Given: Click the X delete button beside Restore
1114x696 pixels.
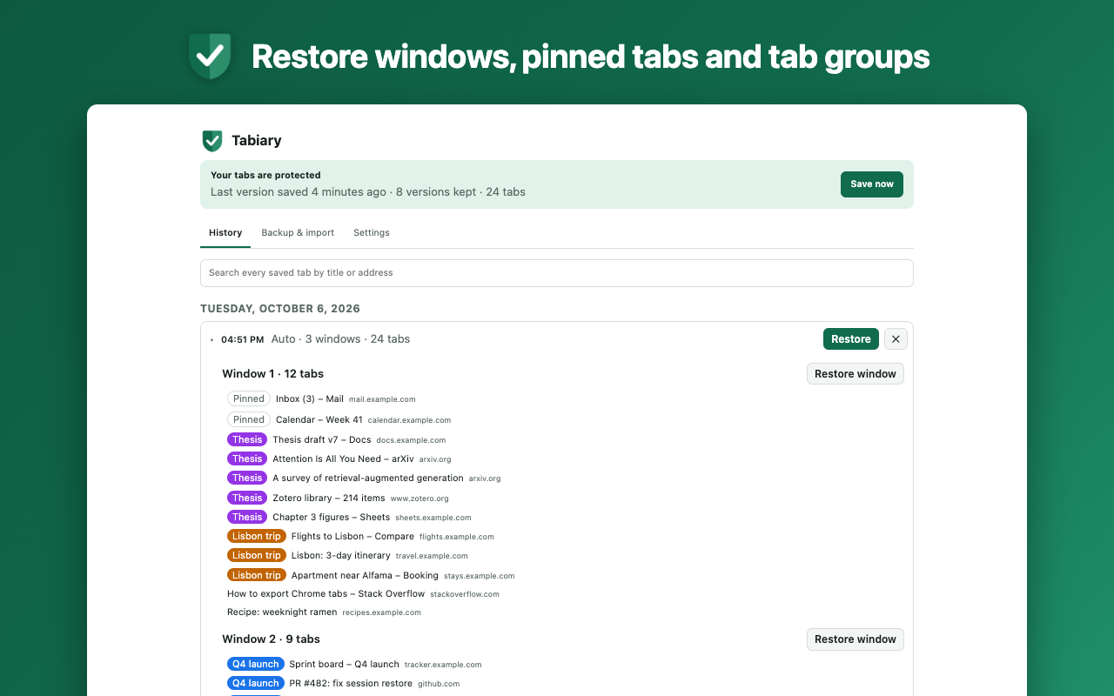Looking at the screenshot, I should [x=896, y=339].
